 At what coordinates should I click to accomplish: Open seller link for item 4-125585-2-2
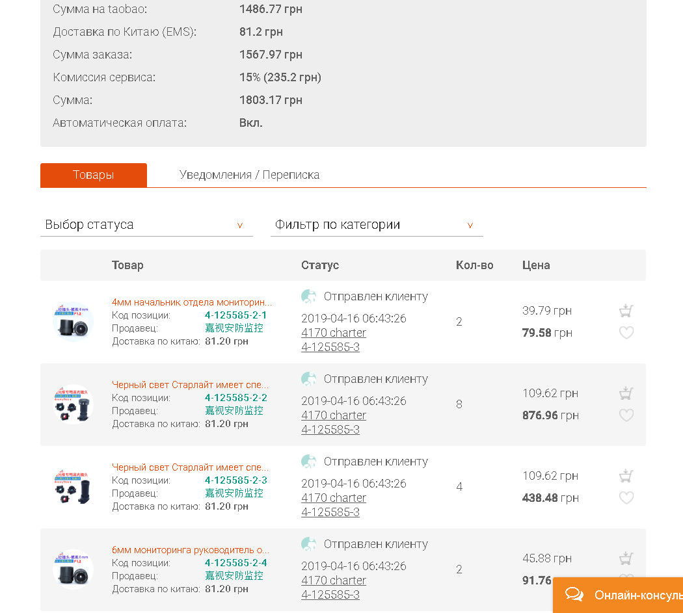click(234, 411)
